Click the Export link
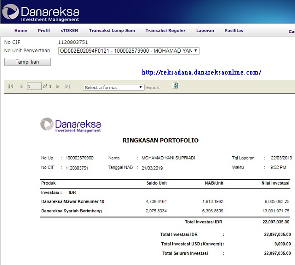295x265 pixels. point(153,88)
